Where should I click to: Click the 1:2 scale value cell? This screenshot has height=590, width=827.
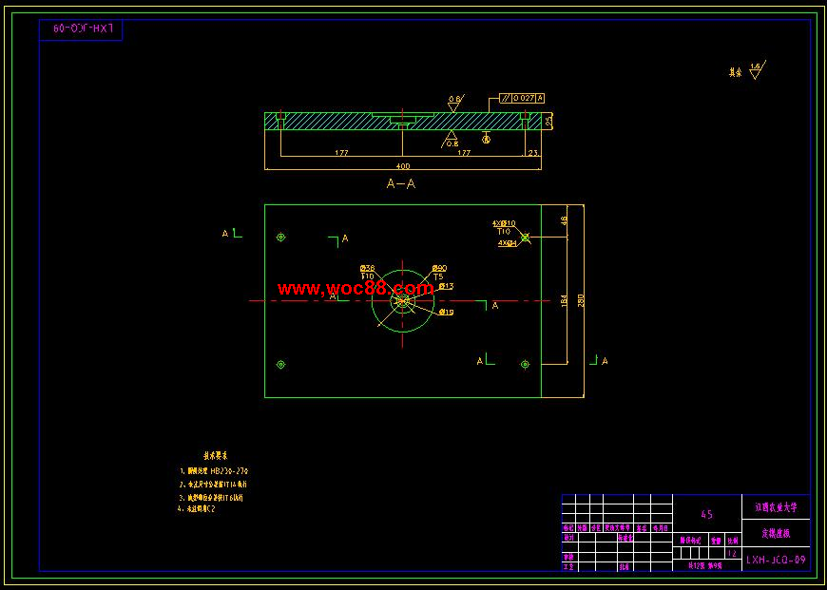coord(732,553)
